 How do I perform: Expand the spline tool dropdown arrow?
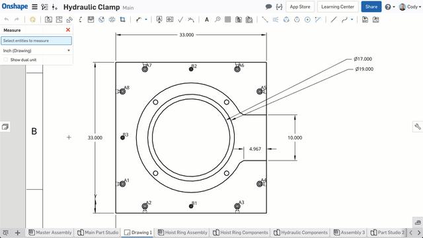pos(352,19)
